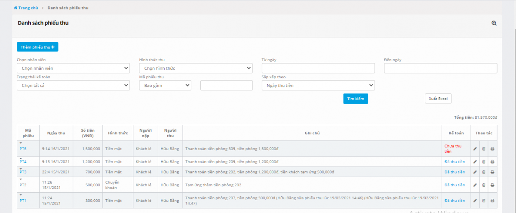This screenshot has width=516, height=213.
Task: Delete receipt PT1 using trash icon
Action: (x=484, y=201)
